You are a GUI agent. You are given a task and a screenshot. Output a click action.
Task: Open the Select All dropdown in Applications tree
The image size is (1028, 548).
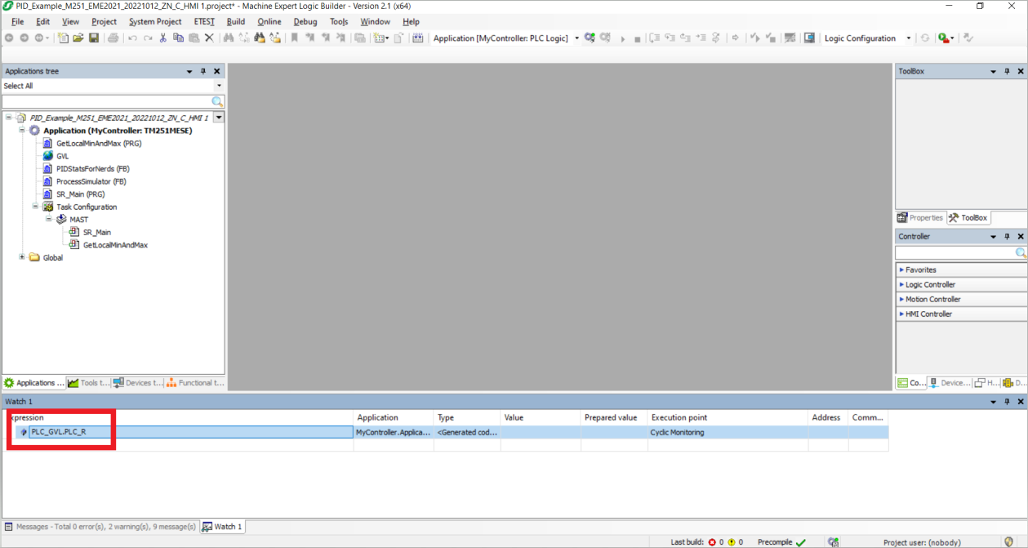(x=219, y=86)
